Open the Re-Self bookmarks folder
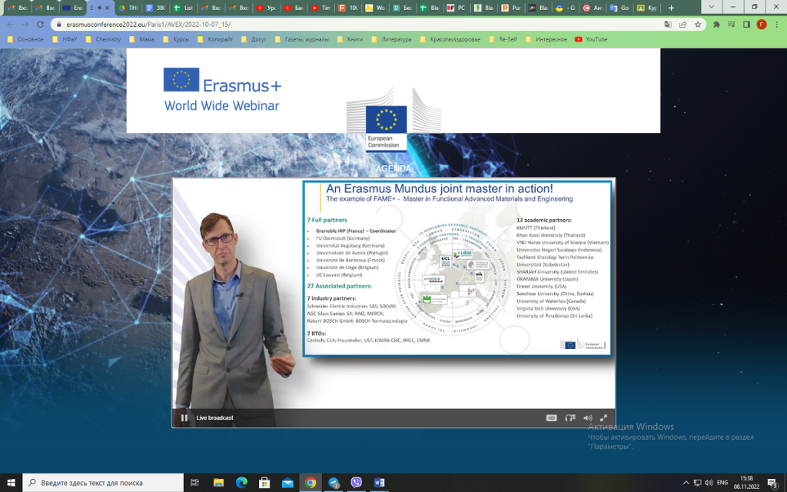Viewport: 787px width, 492px height. (503, 39)
